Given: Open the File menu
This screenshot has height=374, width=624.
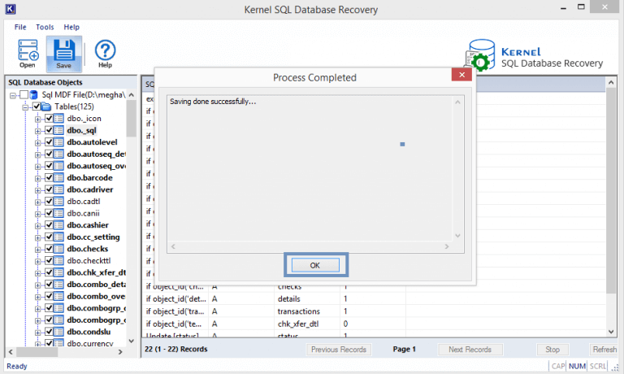Looking at the screenshot, I should click(x=20, y=27).
